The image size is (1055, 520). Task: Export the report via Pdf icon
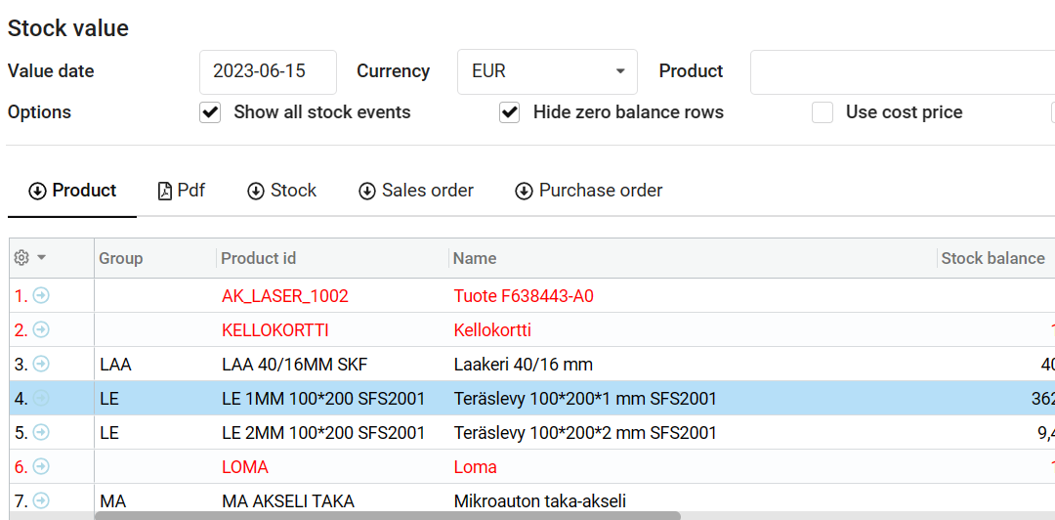coord(182,191)
